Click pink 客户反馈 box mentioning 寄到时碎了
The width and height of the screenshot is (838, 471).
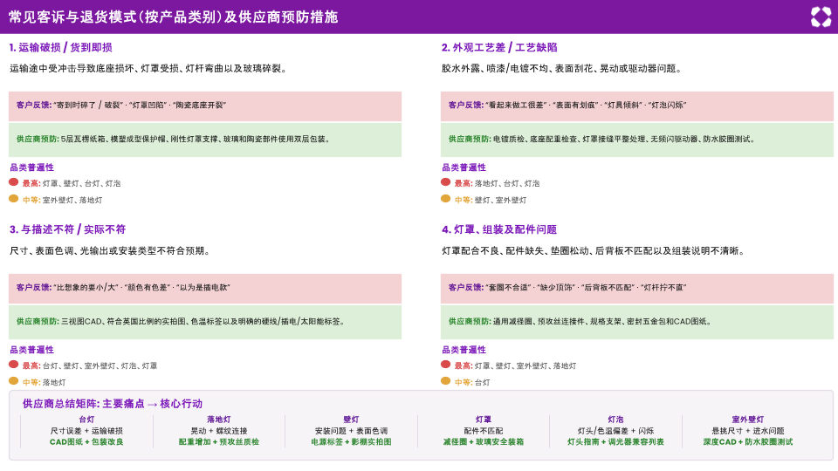pos(205,106)
